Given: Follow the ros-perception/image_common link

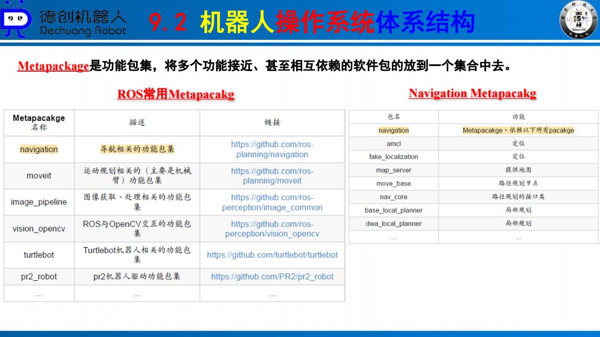Looking at the screenshot, I should 272,202.
